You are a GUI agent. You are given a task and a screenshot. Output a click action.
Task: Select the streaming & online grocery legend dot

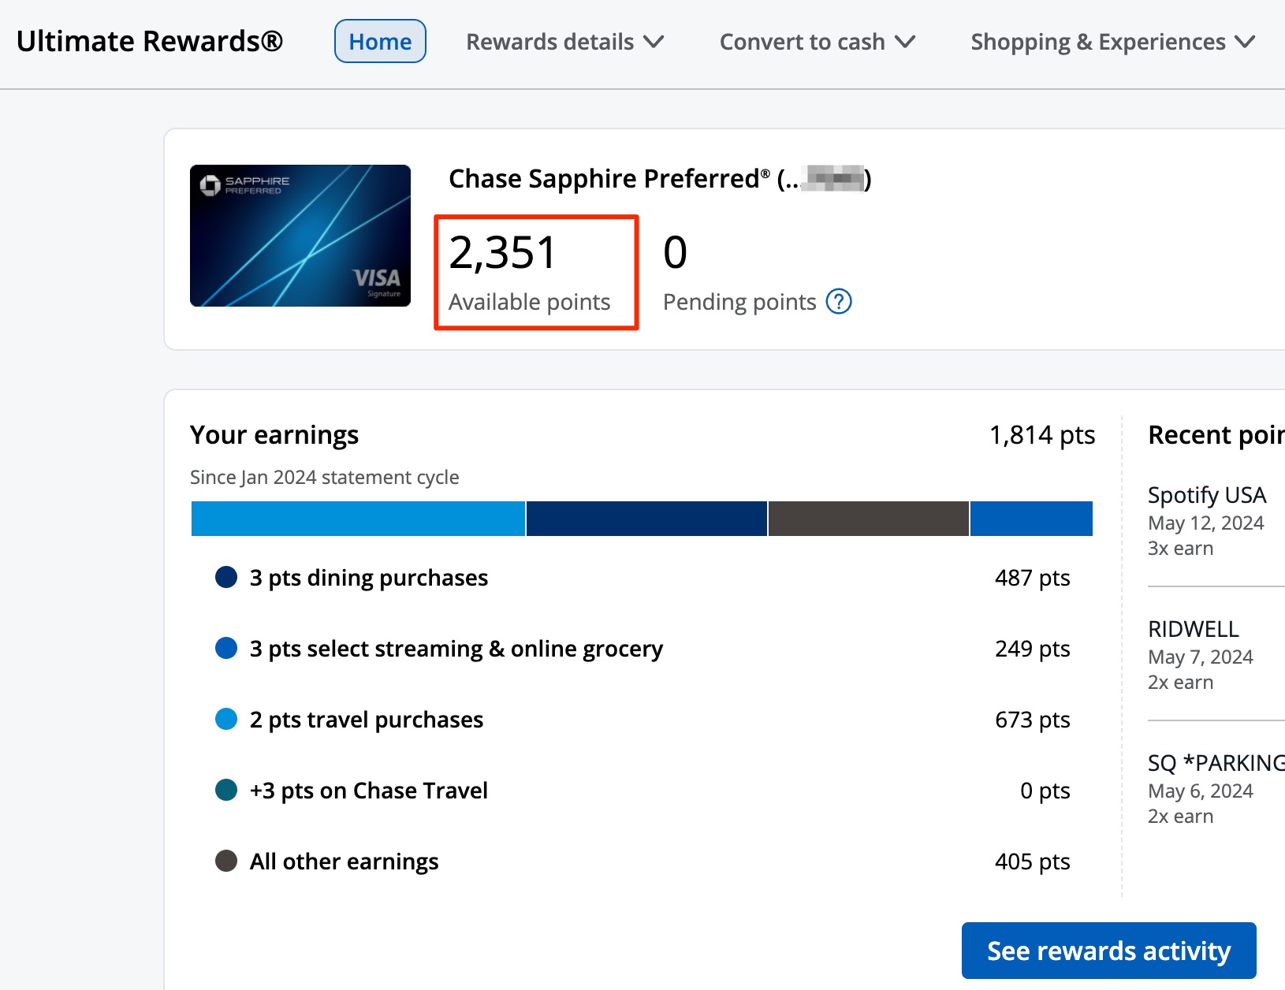[x=226, y=648]
